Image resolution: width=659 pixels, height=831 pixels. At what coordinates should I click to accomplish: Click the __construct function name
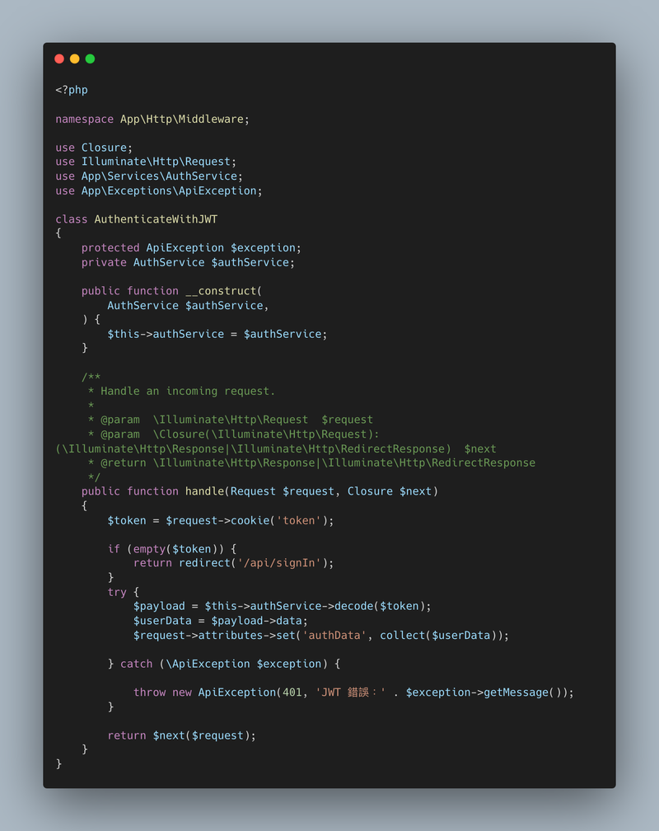click(x=221, y=291)
